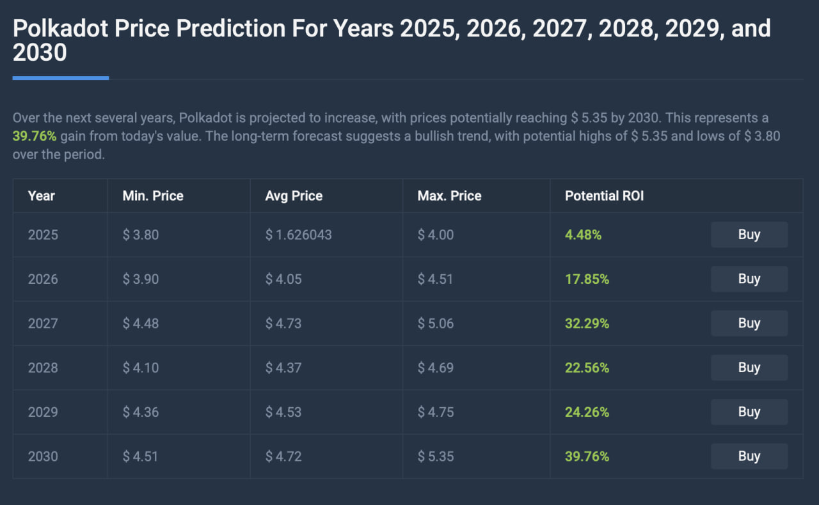Screen dimensions: 819x505
Task: Click the Buy button for 2025
Action: [x=749, y=235]
